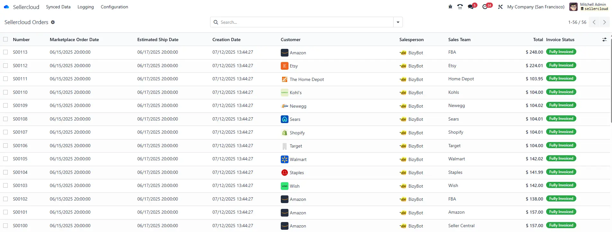This screenshot has width=612, height=232.
Task: Tick the checkbox for order S00113
Action: tap(5, 52)
